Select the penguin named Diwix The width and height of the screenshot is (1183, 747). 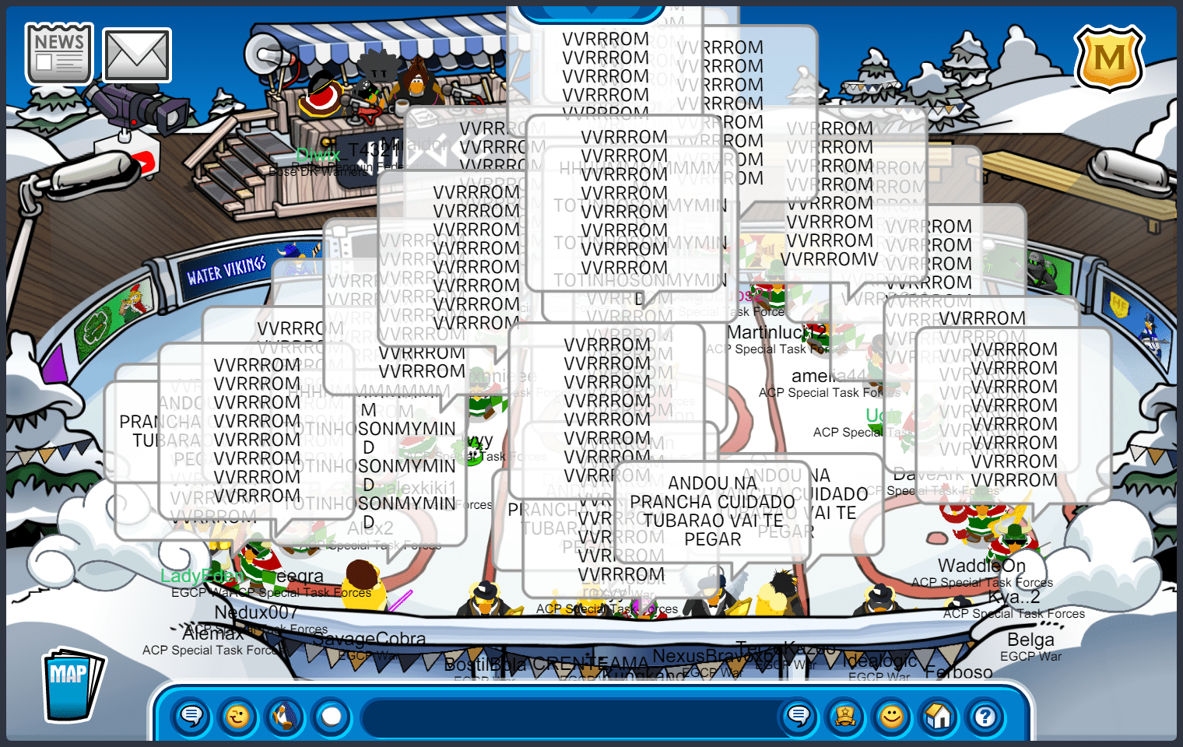click(318, 155)
